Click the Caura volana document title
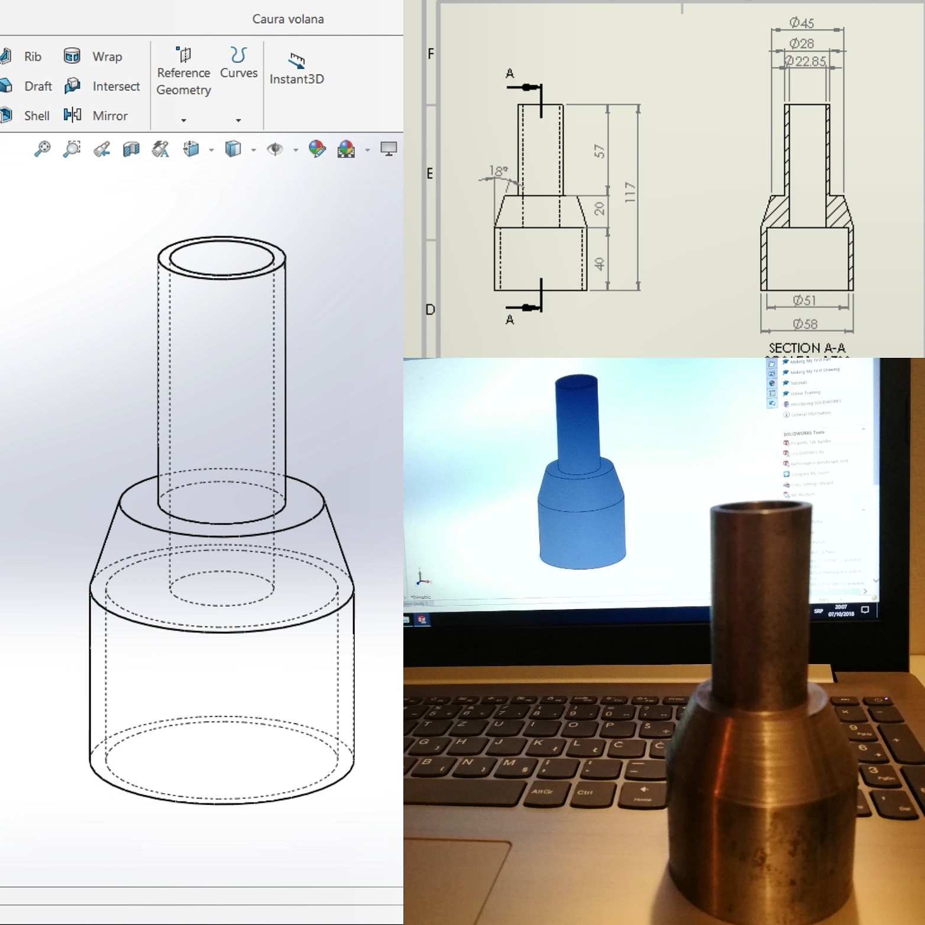Image resolution: width=925 pixels, height=925 pixels. point(288,19)
